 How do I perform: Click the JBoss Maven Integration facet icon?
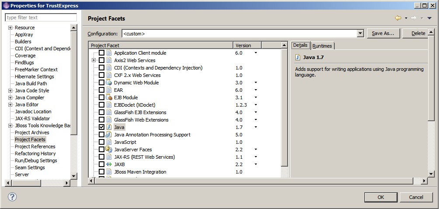109,172
